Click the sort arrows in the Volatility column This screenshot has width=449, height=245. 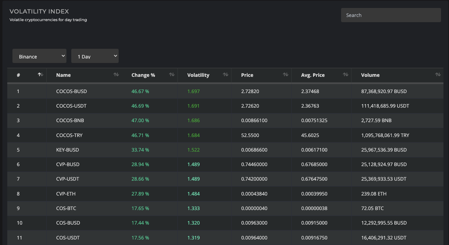click(x=226, y=75)
